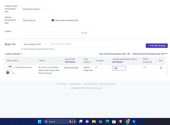This screenshot has height=125, width=170.
Task: Sort by the Judul column
Action: (x=45, y=61)
